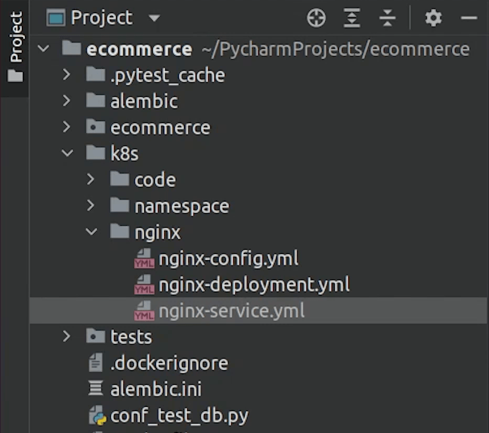Click the YML icon of nginx-config.yml

click(x=144, y=259)
